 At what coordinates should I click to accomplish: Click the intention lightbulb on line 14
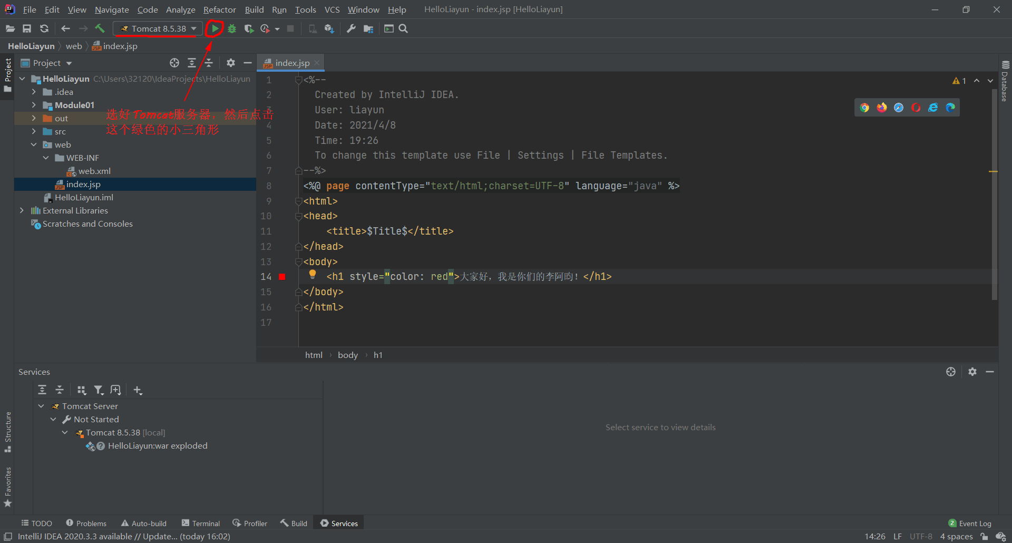313,274
